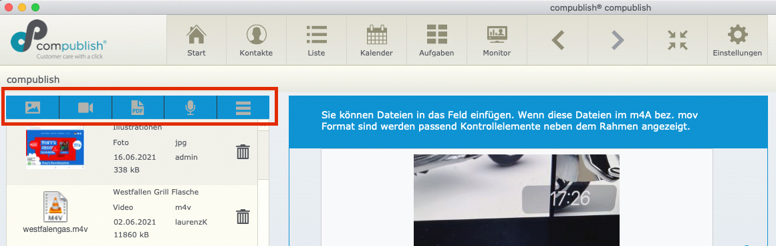The width and height of the screenshot is (776, 246).
Task: Select the image media tab
Action: 33,108
